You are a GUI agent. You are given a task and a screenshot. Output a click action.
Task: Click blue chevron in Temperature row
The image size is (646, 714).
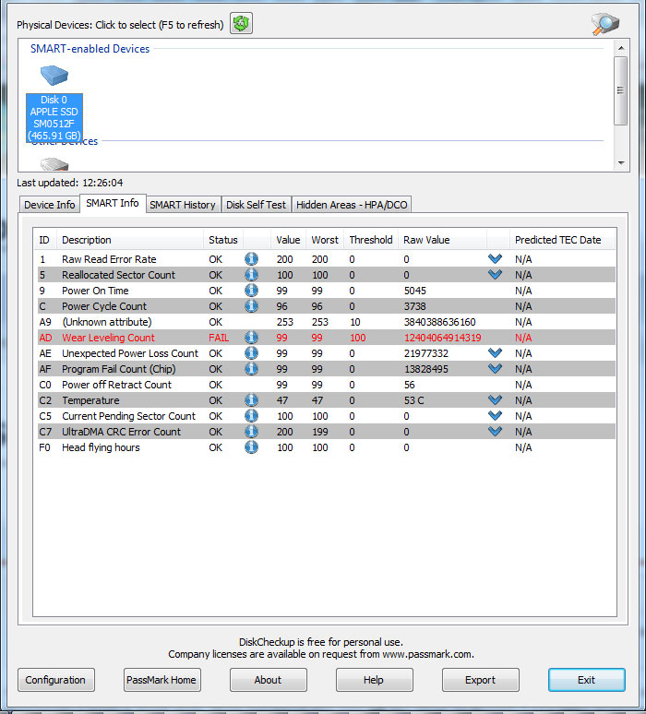click(x=495, y=399)
